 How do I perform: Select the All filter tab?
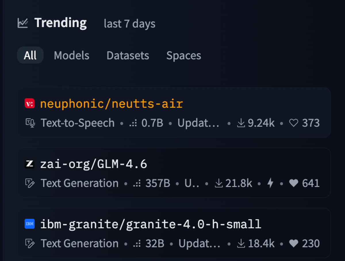(x=30, y=55)
